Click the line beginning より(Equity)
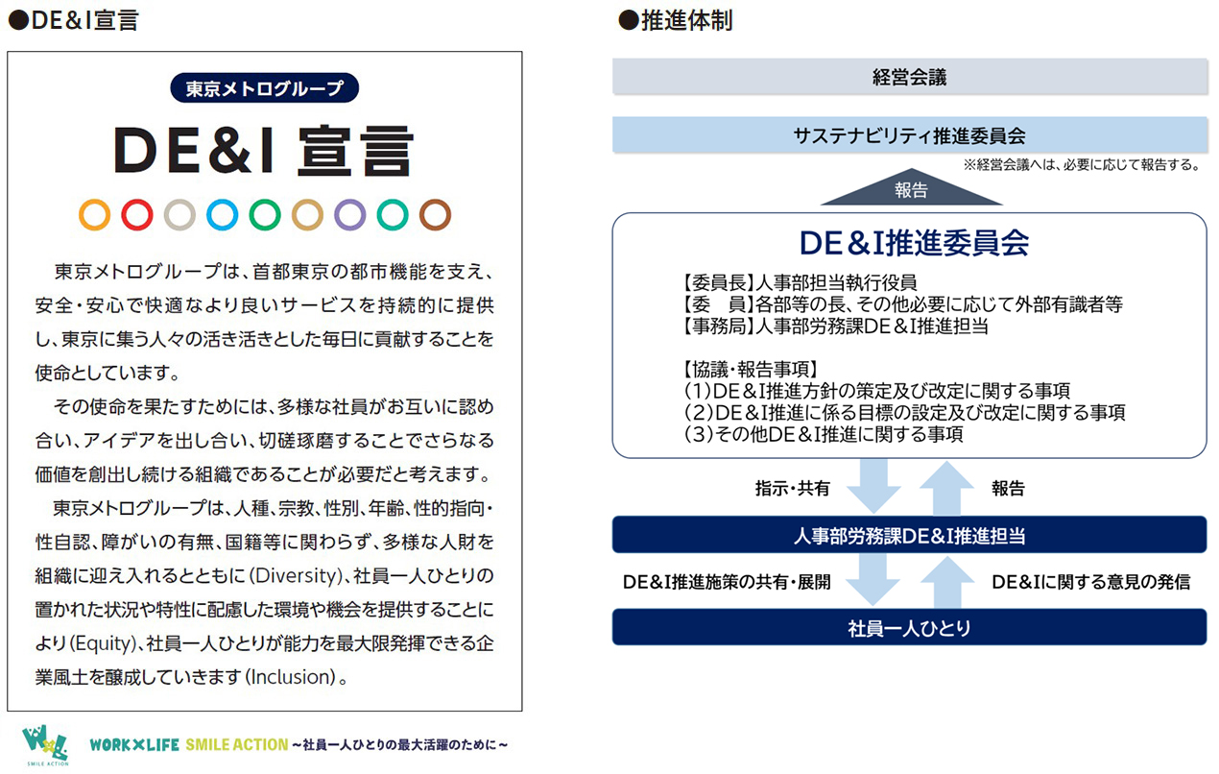Screen dimensions: 1219x774 [265, 642]
